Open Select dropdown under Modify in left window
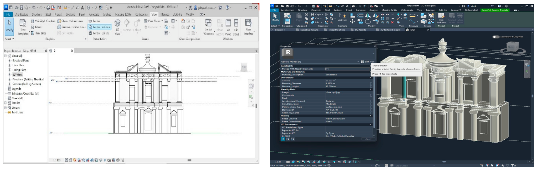 [9, 38]
